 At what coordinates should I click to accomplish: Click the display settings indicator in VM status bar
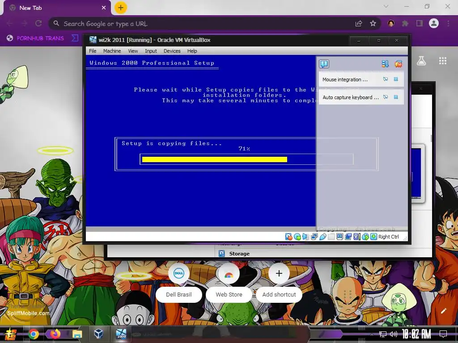(339, 237)
